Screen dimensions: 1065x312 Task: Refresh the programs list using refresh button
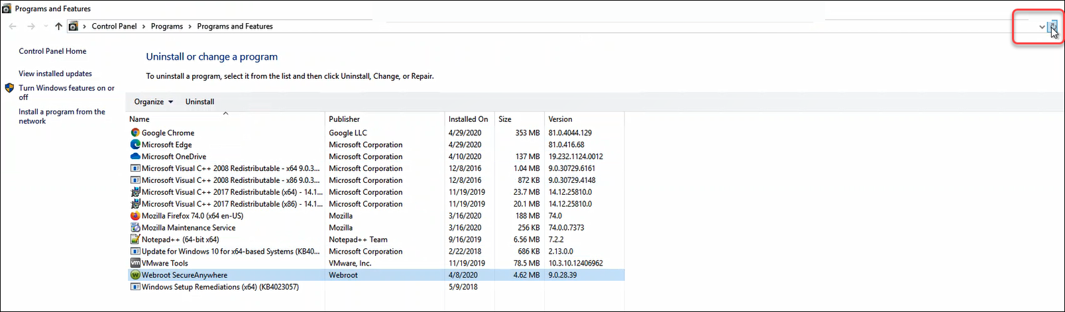pyautogui.click(x=1052, y=26)
